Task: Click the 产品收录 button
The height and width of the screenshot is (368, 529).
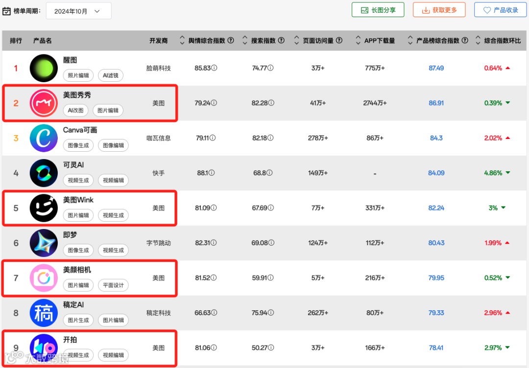Action: point(500,10)
